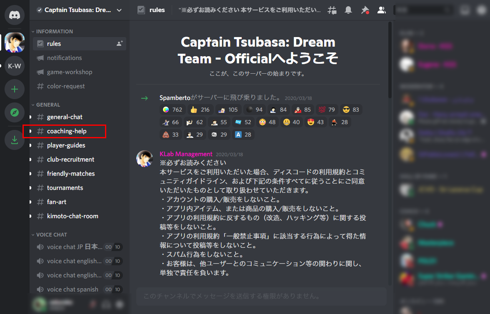Open the game-workshop channel

click(x=79, y=72)
